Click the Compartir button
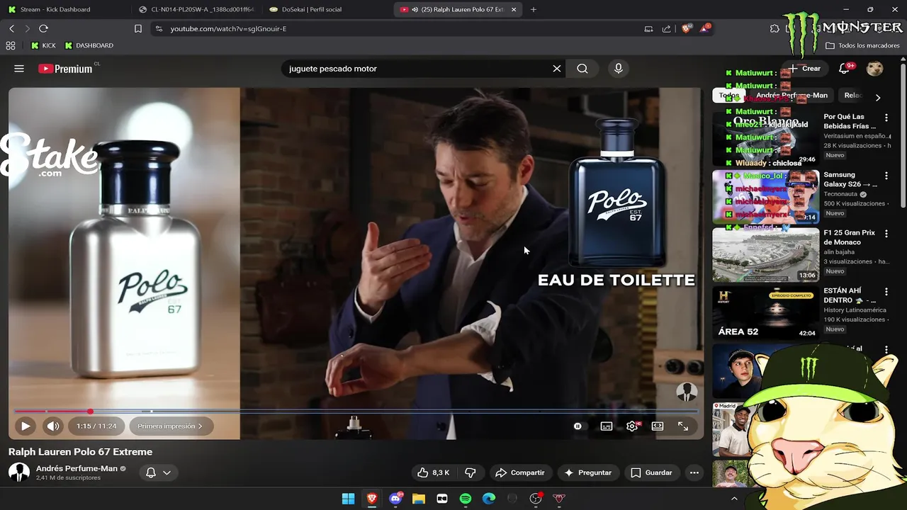Screen dimensions: 907x510 click(x=520, y=472)
